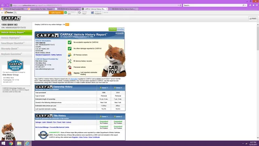Click the page scrollbar down arrow
The image size is (259, 146).
(x=258, y=138)
